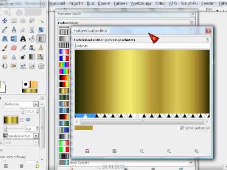
Task: Click zoom-all magnifier in gradient editor
Action: coord(196,151)
